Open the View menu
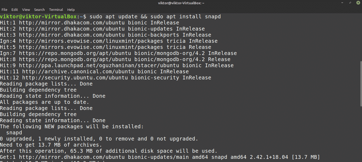This screenshot has height=162, width=362. [26, 10]
